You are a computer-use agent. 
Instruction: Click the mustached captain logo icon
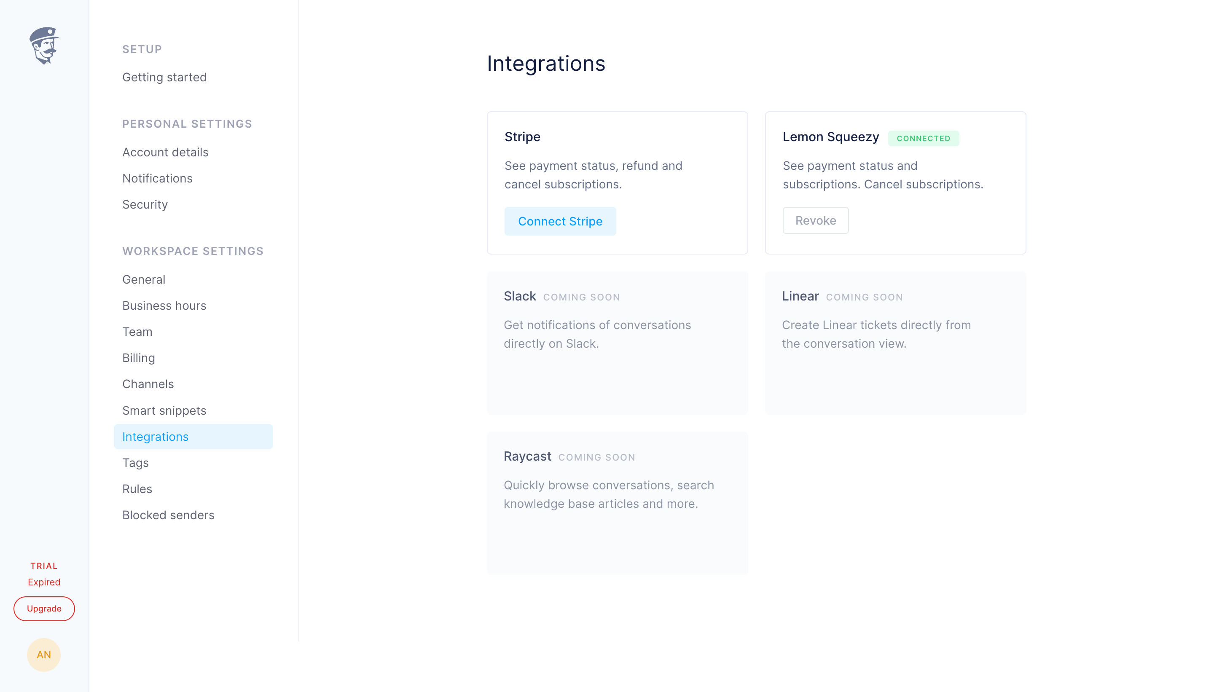click(x=44, y=46)
